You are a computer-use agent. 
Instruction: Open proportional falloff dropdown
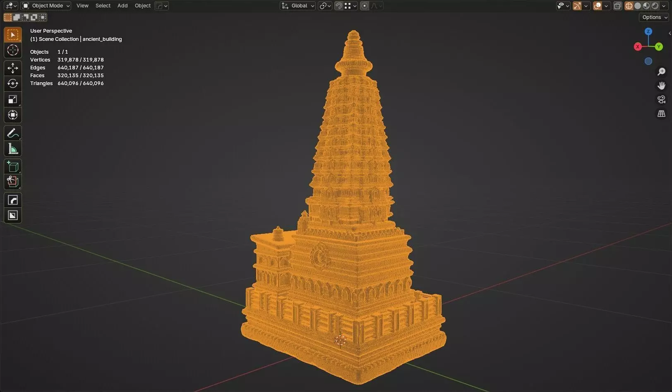(377, 6)
